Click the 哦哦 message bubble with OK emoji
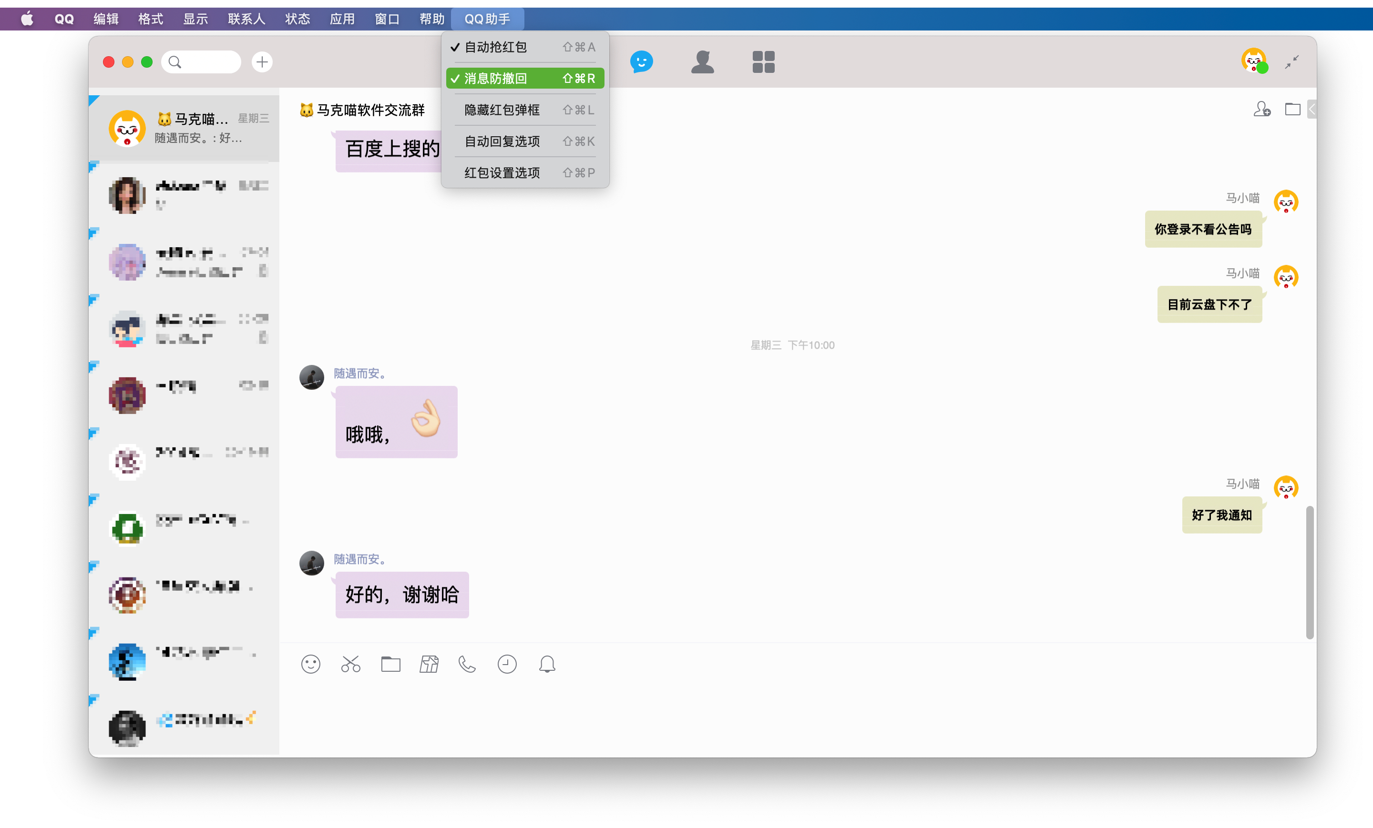Screen dimensions: 1373x828 coord(396,422)
